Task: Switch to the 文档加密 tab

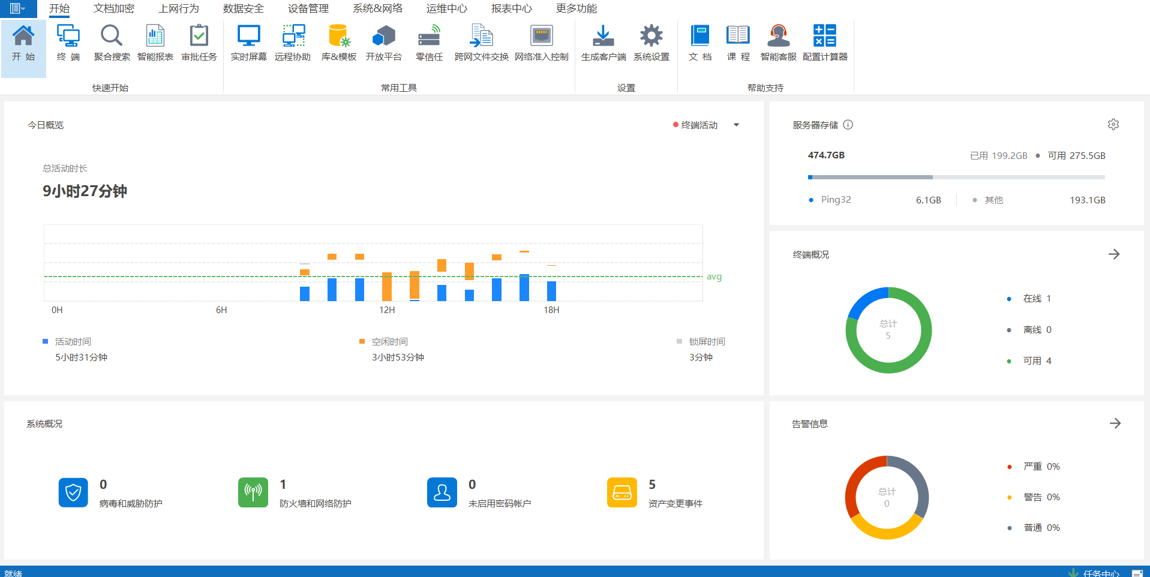Action: [x=114, y=8]
